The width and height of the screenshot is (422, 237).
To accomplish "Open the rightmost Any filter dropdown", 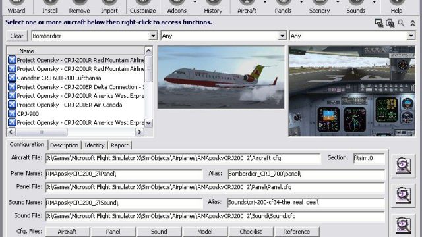I will (411, 36).
